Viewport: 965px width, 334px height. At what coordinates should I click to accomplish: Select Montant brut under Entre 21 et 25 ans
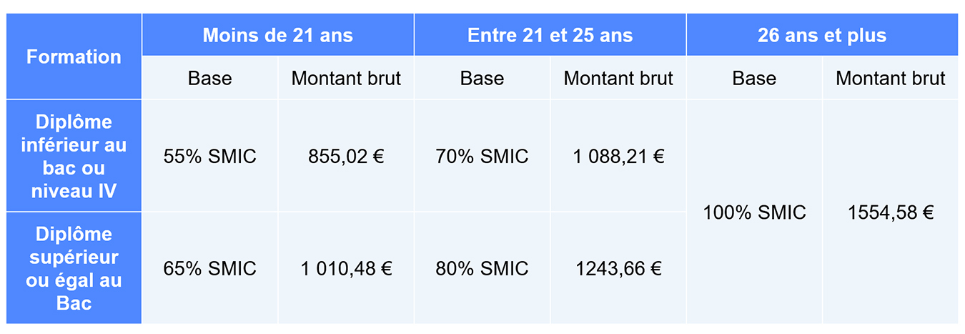coord(618,78)
